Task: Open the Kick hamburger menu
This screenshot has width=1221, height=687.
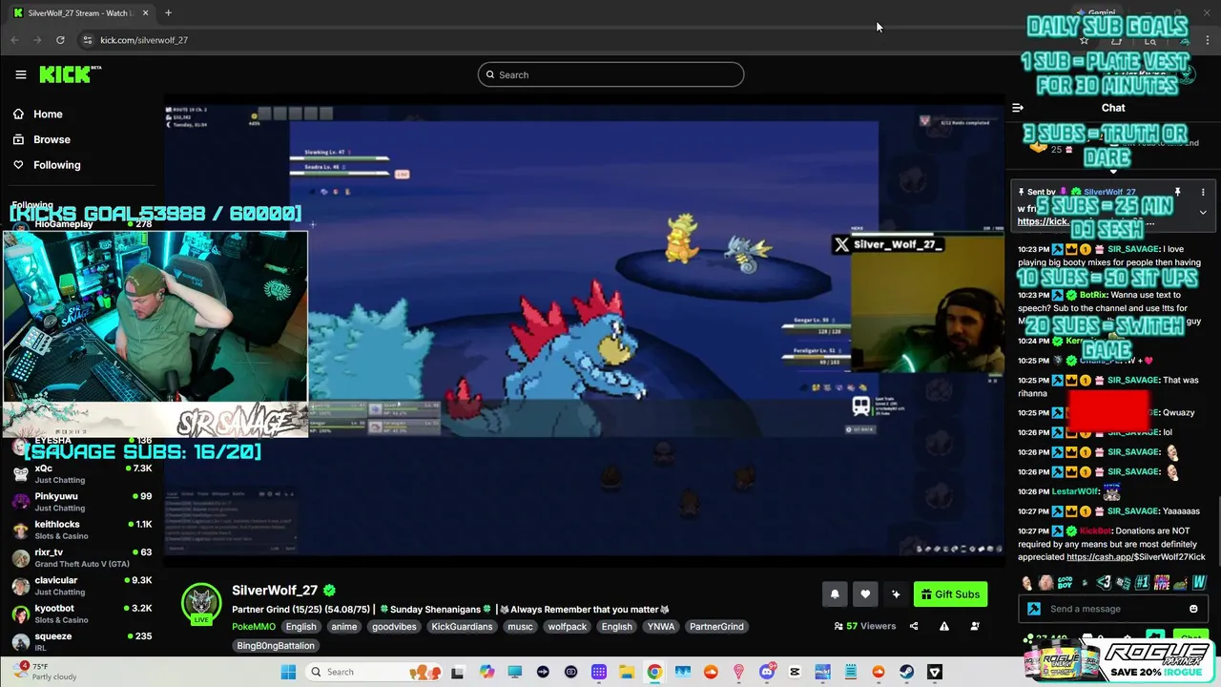Action: pos(20,74)
